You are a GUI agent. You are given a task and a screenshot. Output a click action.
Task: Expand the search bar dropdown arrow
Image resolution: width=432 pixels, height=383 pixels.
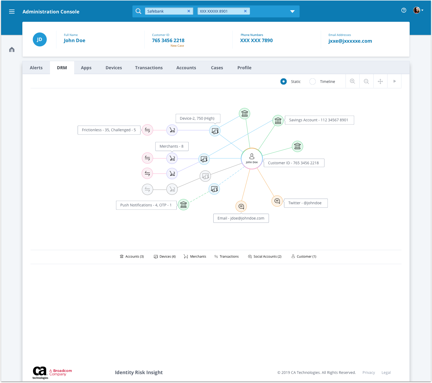click(x=292, y=11)
